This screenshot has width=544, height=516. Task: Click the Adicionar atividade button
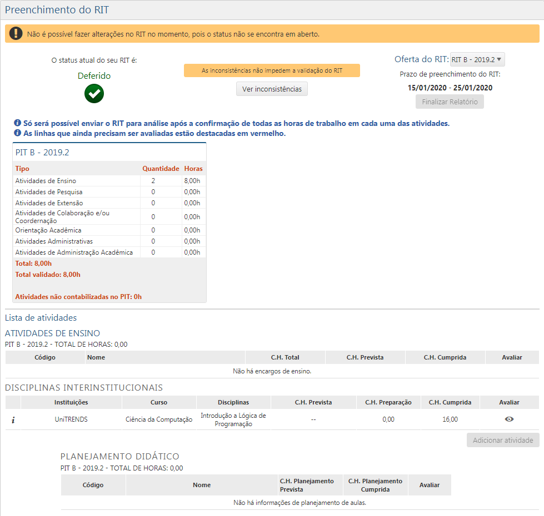502,441
